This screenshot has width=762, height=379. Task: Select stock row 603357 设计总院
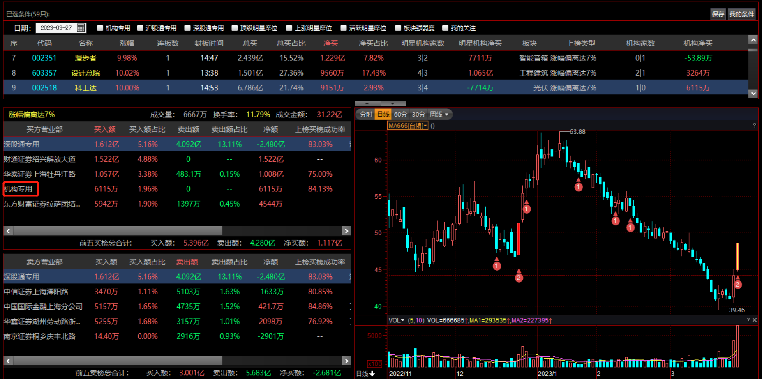[x=376, y=73]
